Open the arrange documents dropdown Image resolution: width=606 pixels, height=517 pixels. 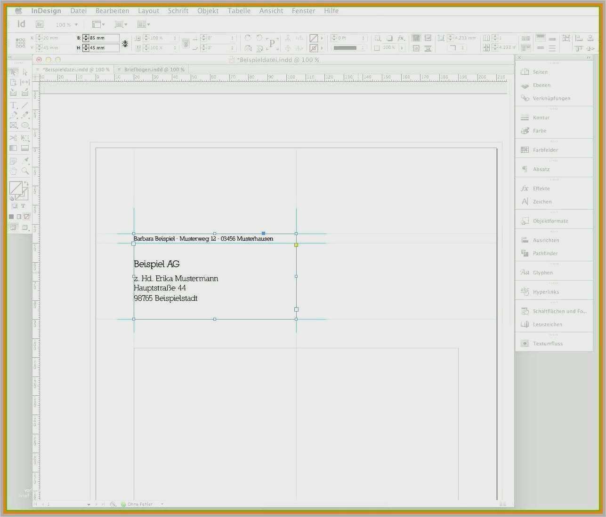pos(144,24)
